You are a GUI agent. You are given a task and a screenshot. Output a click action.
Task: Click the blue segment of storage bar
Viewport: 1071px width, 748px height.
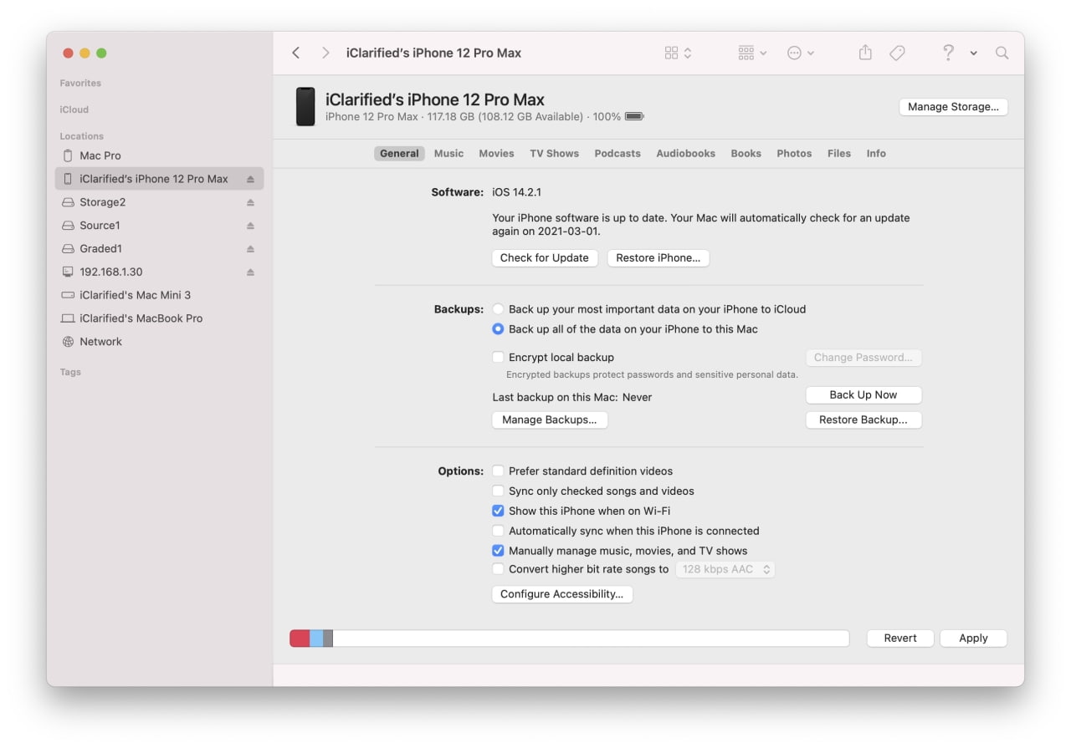[316, 639]
